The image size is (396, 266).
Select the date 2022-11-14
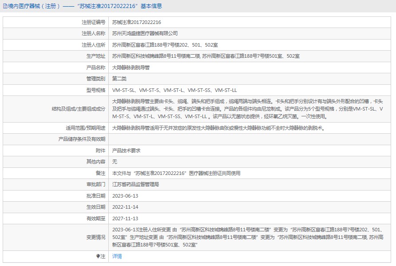125,207
